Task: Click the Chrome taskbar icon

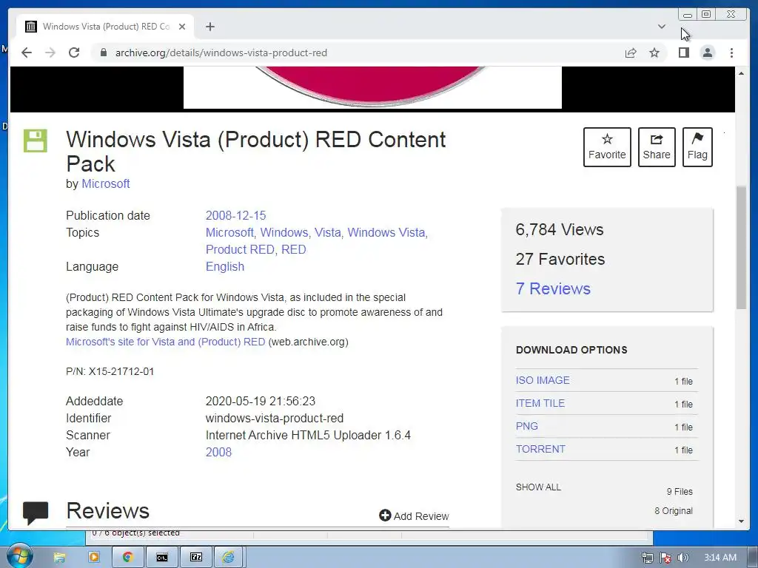Action: (127, 558)
